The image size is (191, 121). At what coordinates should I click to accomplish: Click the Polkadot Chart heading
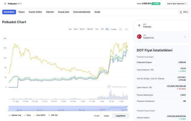click(14, 22)
